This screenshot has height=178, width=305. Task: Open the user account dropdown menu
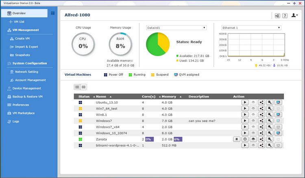point(295,16)
